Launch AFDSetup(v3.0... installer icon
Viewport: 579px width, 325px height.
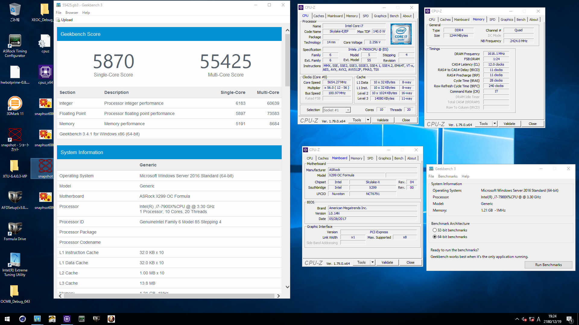[x=15, y=200]
